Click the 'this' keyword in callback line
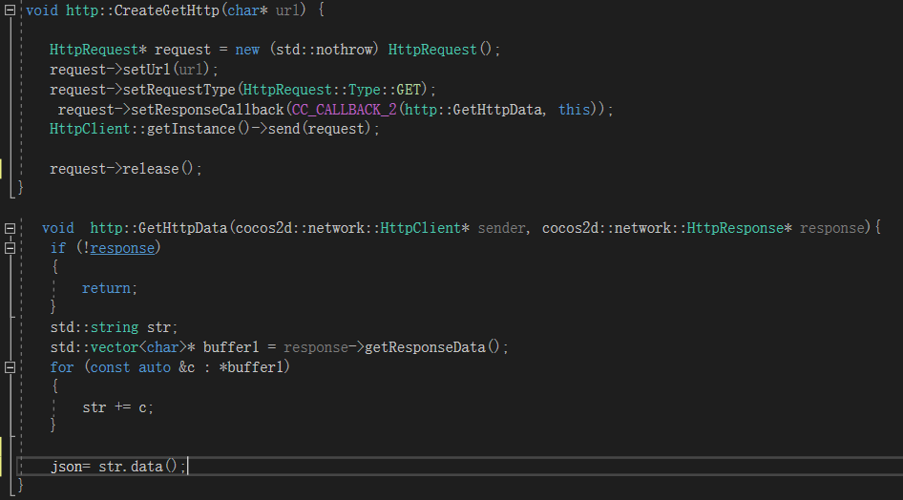The height and width of the screenshot is (500, 903). click(575, 110)
